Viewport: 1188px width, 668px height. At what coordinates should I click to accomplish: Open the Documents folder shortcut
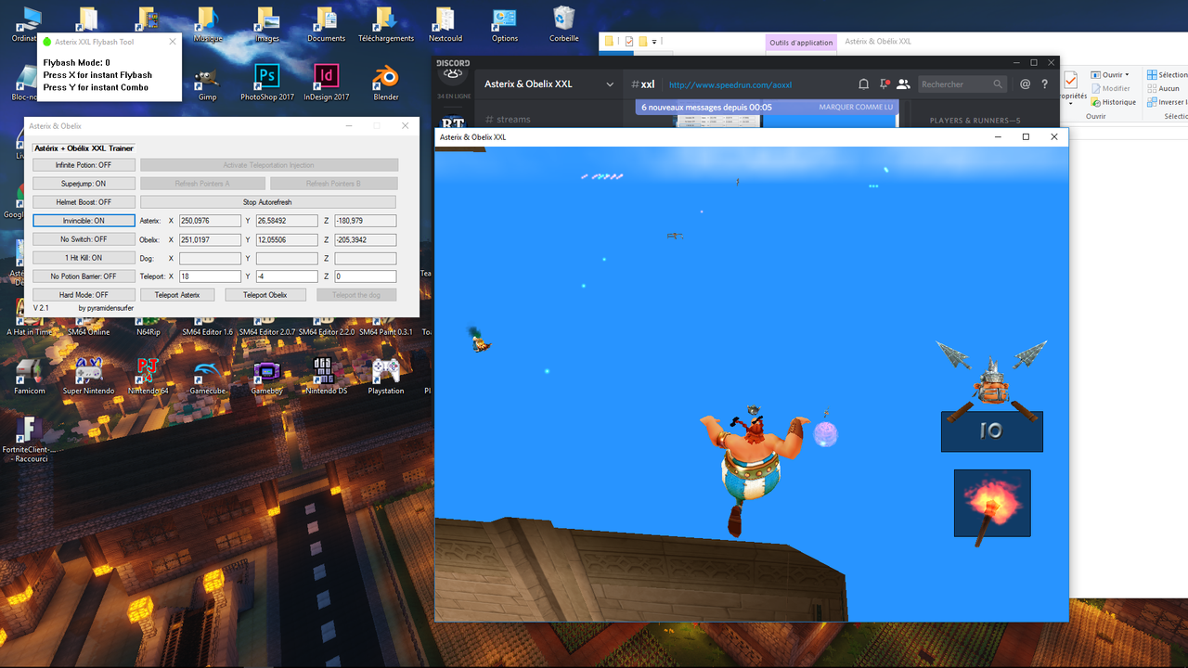[326, 25]
